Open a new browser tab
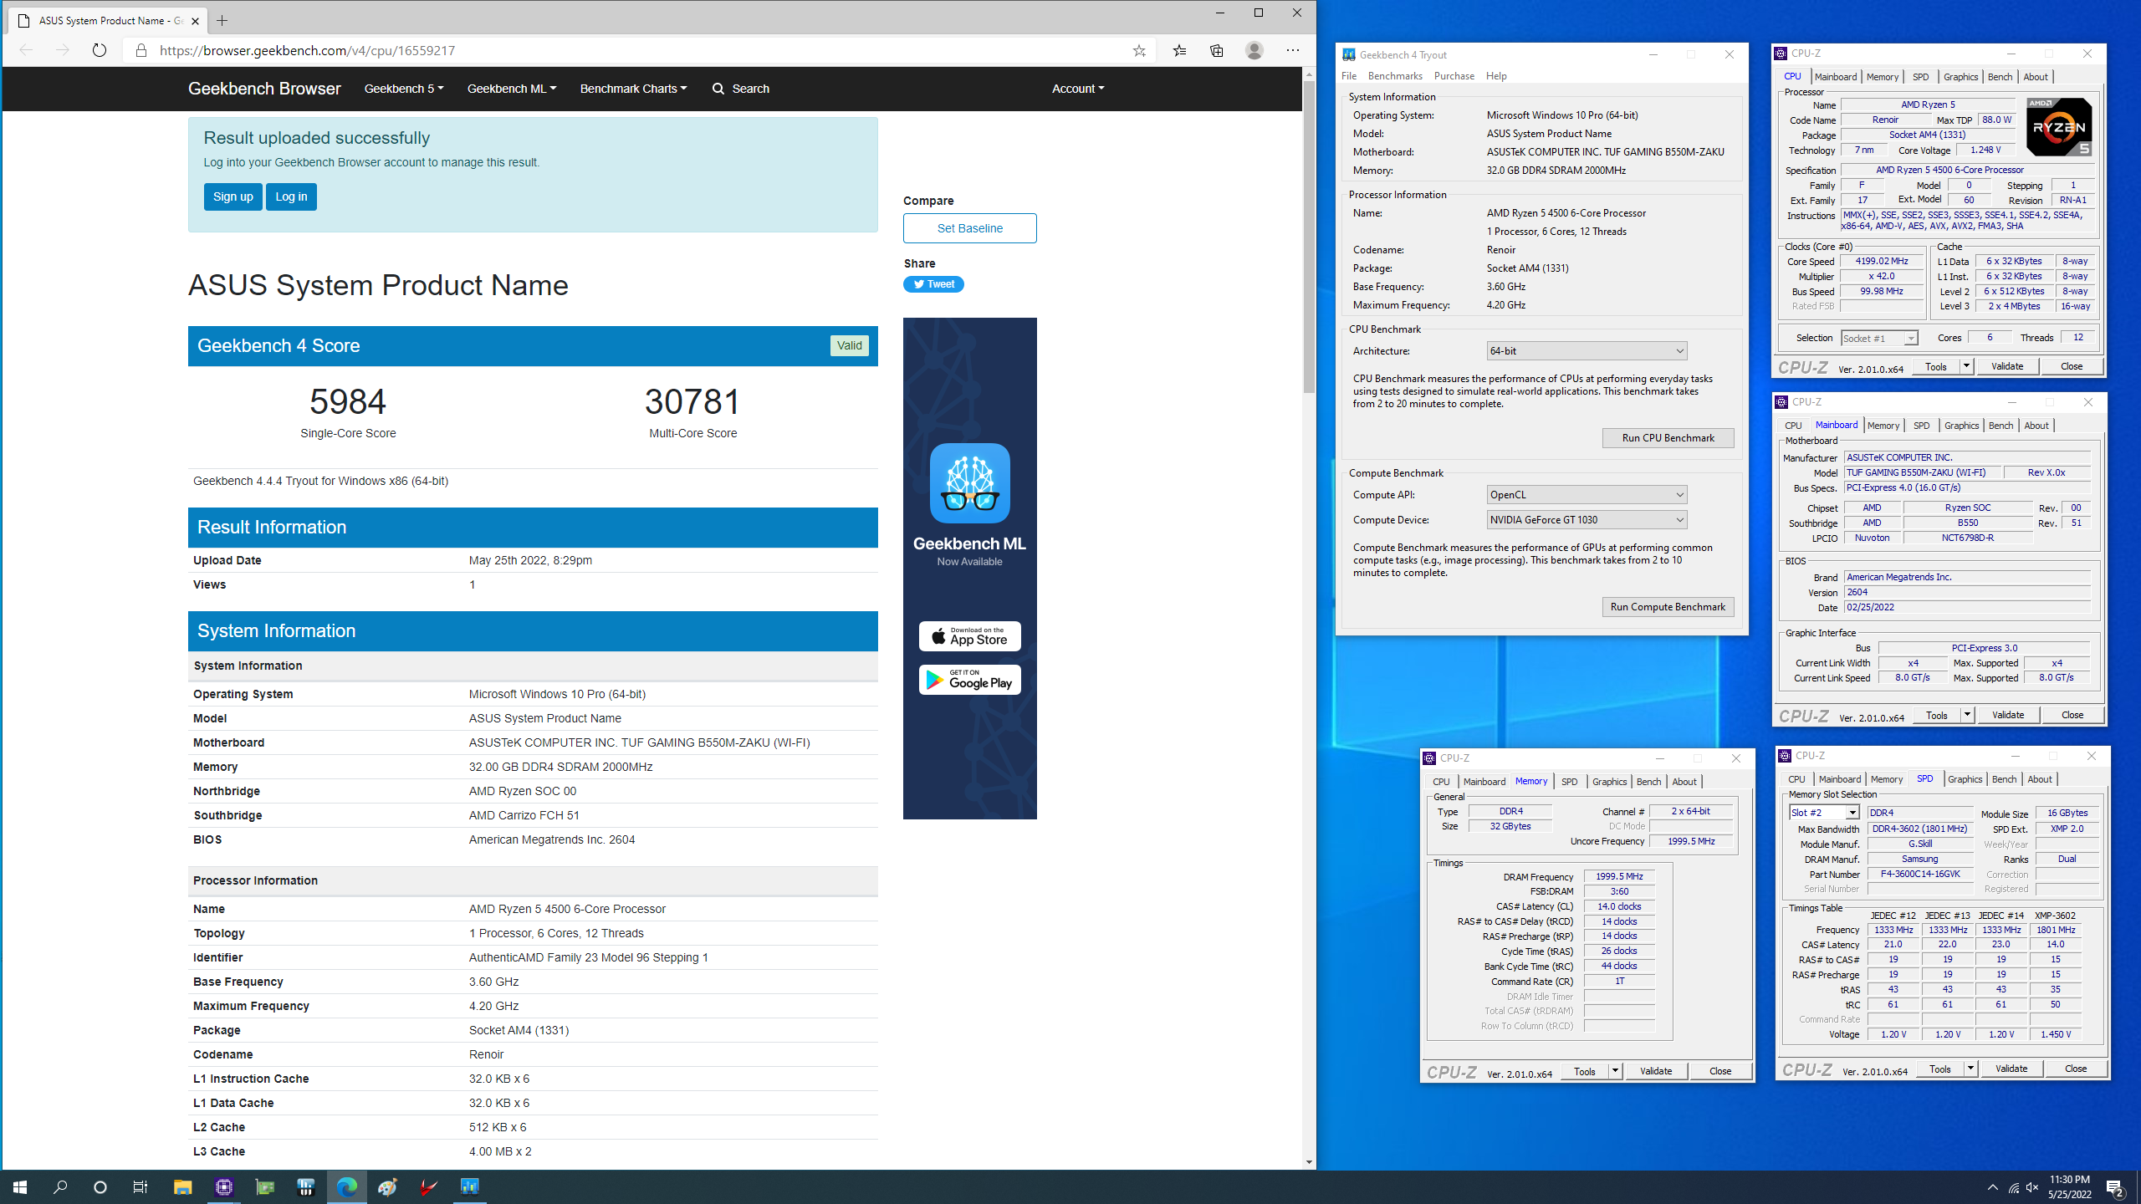The height and width of the screenshot is (1204, 2141). 222,20
